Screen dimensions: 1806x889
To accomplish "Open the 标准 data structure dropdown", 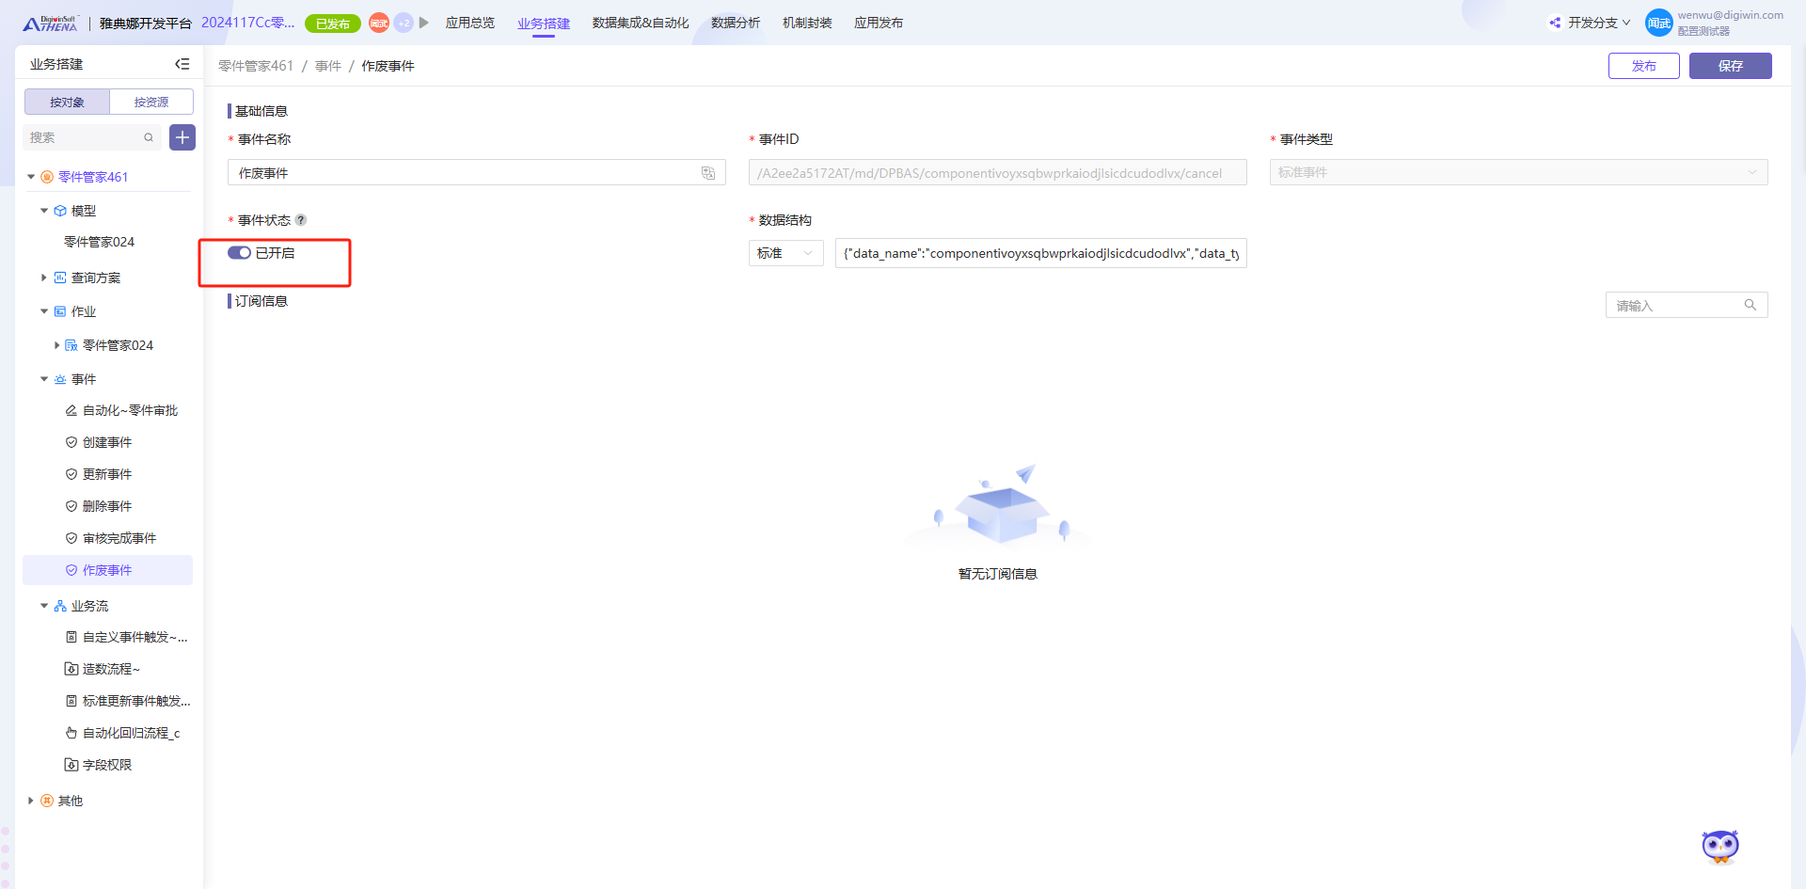I will pos(786,253).
